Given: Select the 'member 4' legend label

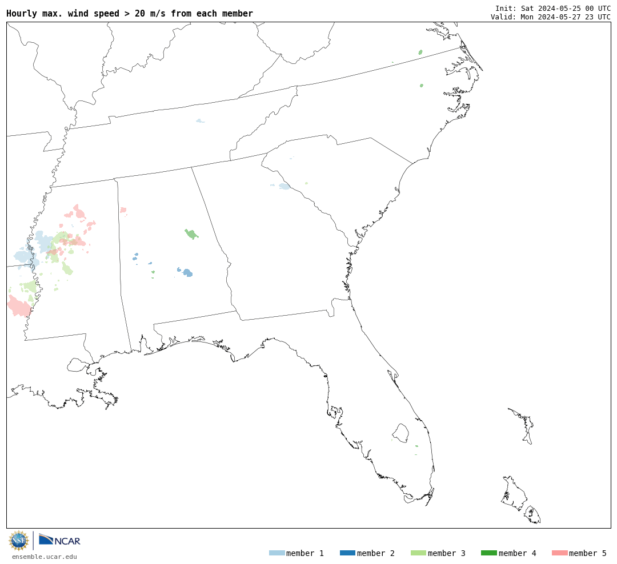Looking at the screenshot, I should click(518, 553).
